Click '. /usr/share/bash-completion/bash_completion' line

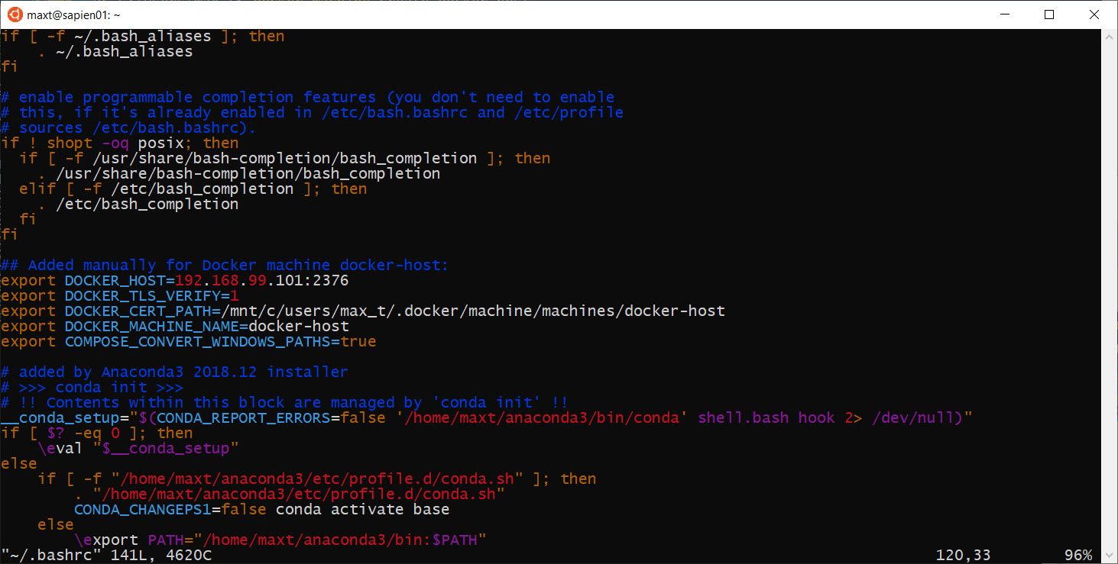click(239, 174)
